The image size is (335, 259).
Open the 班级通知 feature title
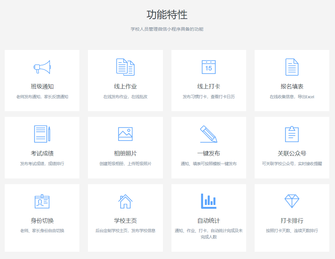(x=42, y=87)
